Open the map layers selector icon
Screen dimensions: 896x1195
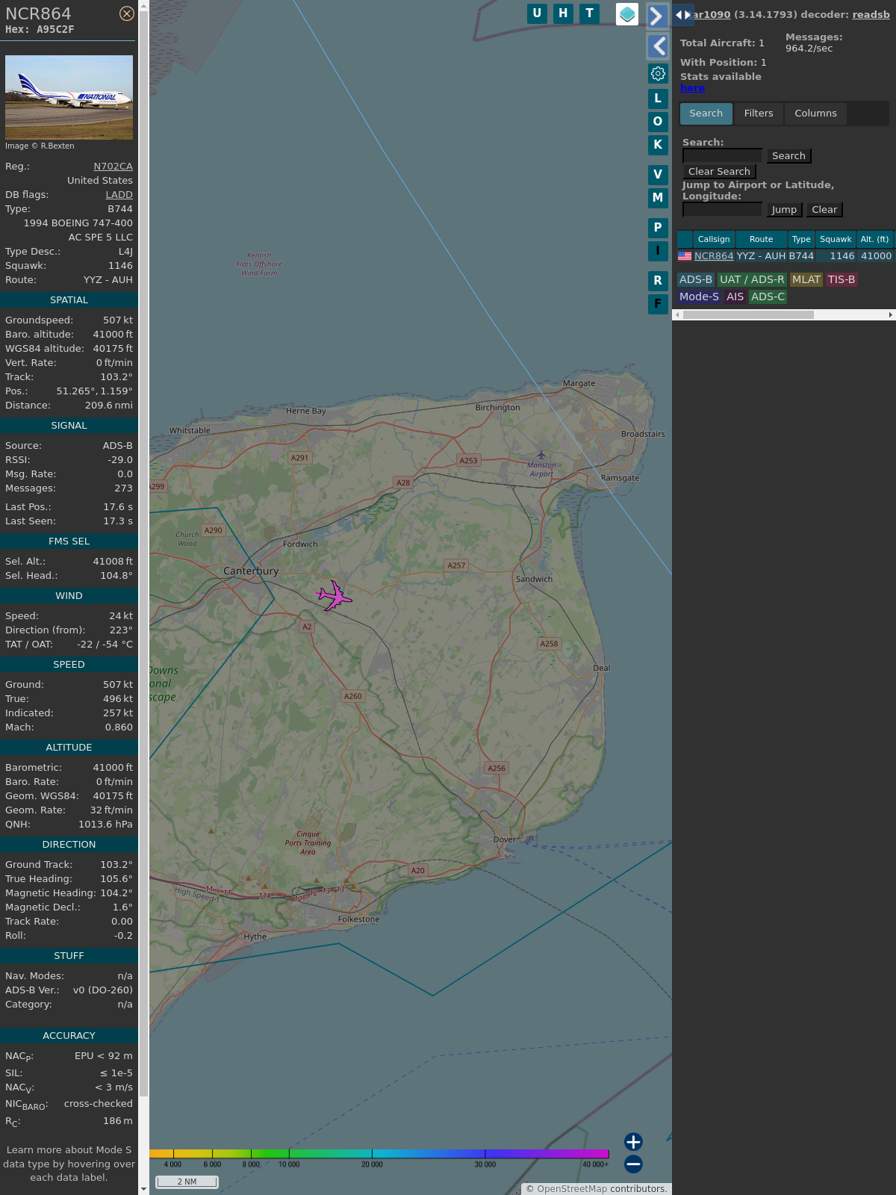point(627,14)
